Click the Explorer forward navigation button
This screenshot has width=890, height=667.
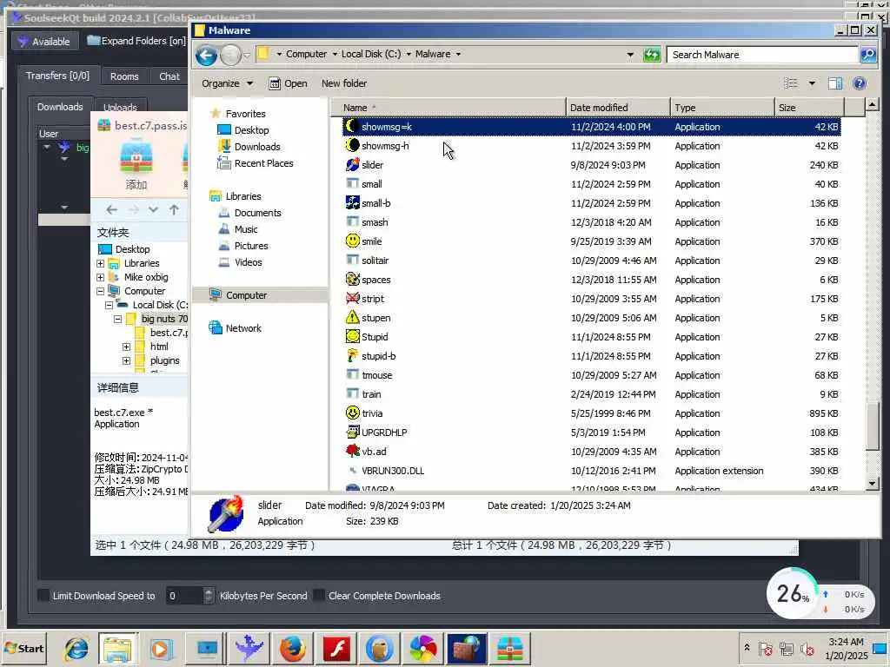[x=230, y=55]
